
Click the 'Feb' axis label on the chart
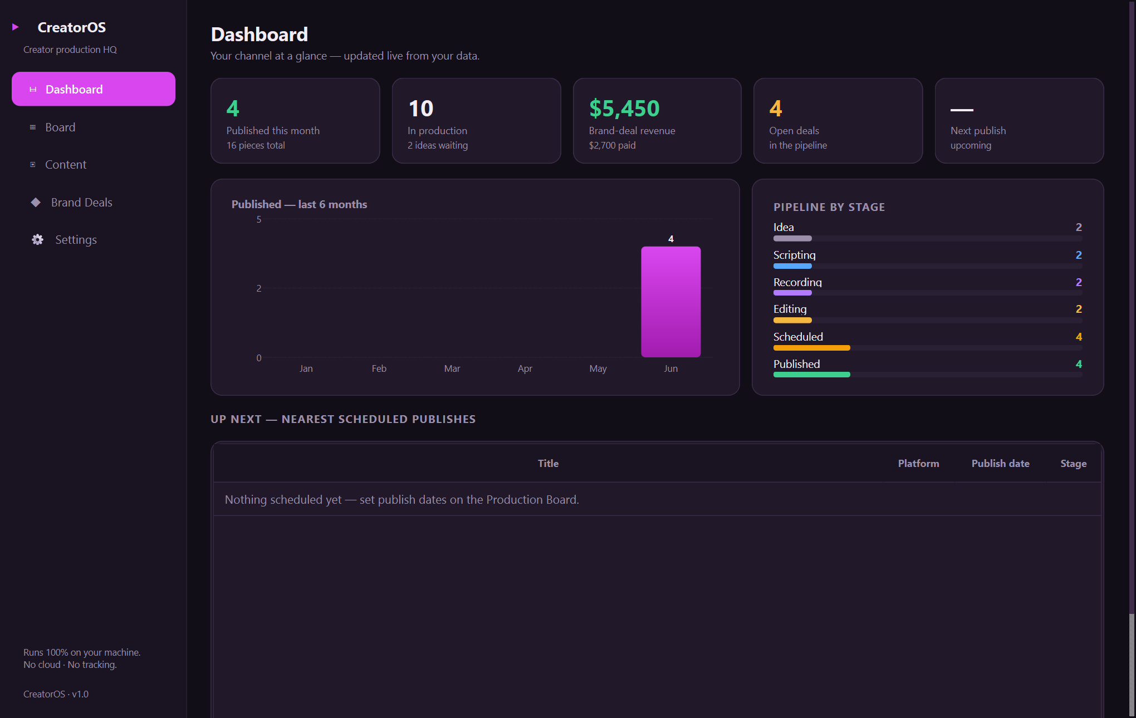[379, 368]
